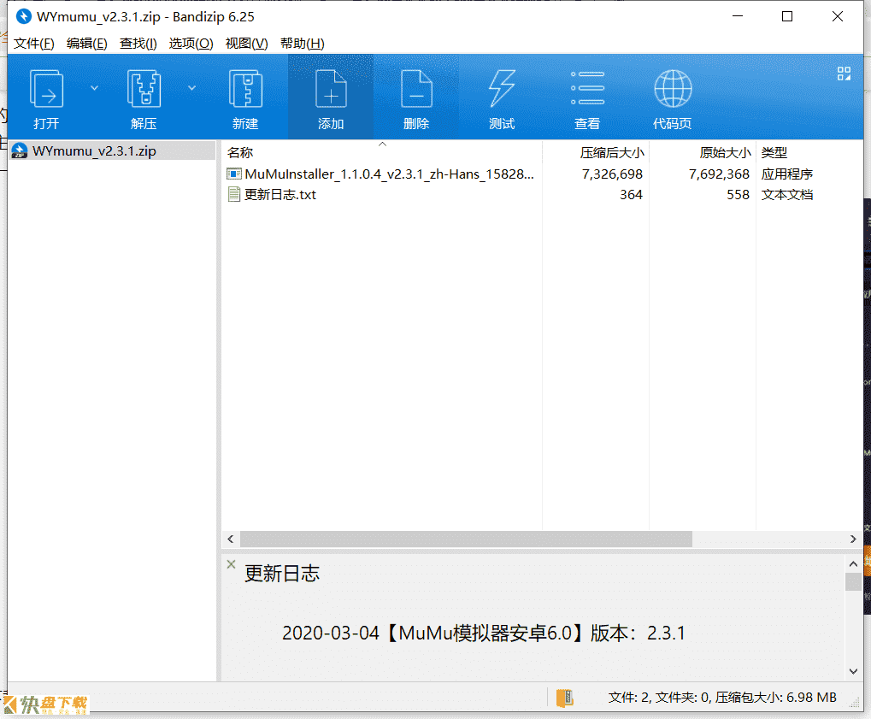The height and width of the screenshot is (719, 871).
Task: Click the horizontal scrollbar right arrow
Action: click(853, 539)
